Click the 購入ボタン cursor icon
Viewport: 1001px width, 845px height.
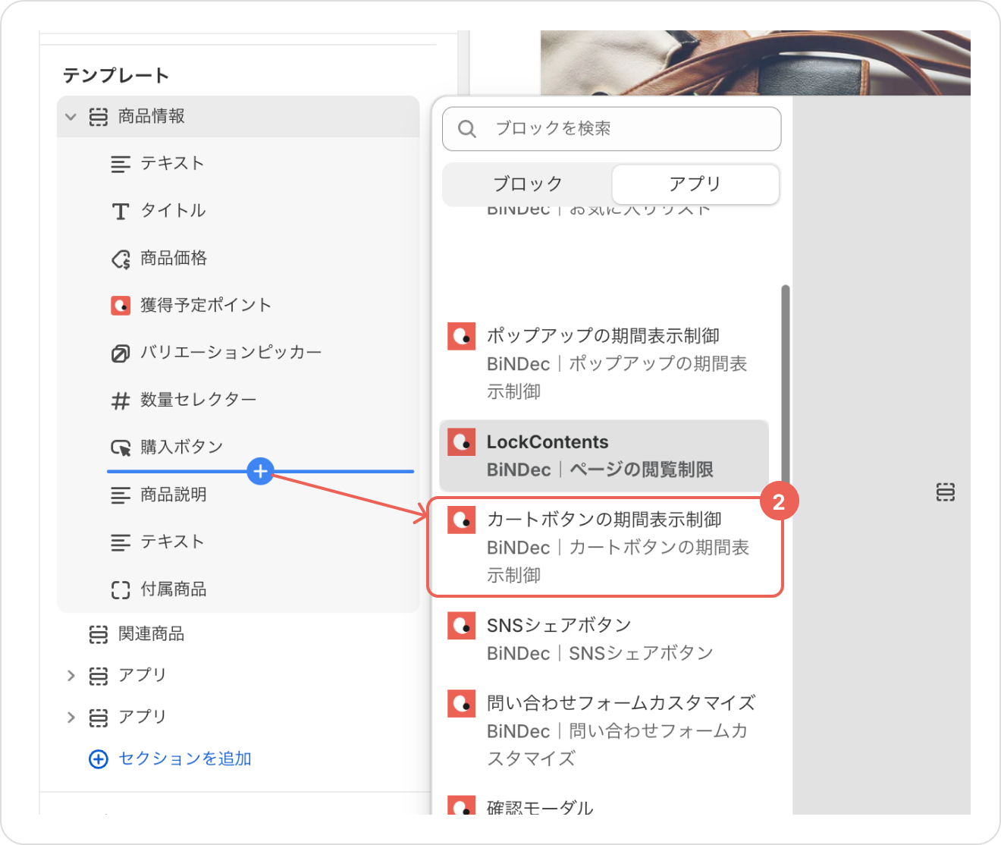121,448
